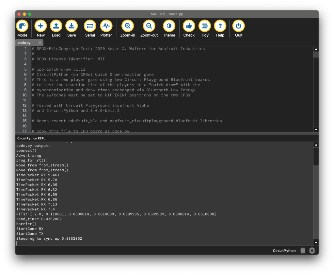Screen dimensions: 334x275
Task: Click the REPL scrollbar up arrow
Action: click(x=316, y=145)
